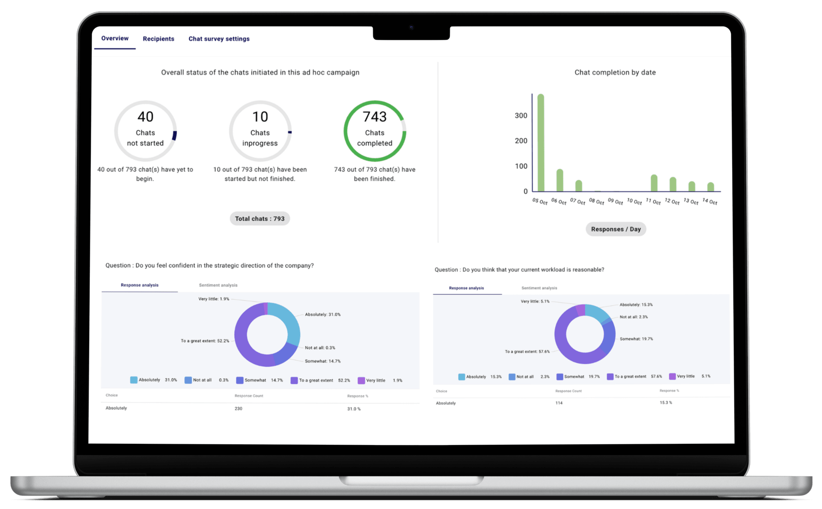The width and height of the screenshot is (822, 509).
Task: Click Somewhat legend swatch in workload chart
Action: (560, 377)
